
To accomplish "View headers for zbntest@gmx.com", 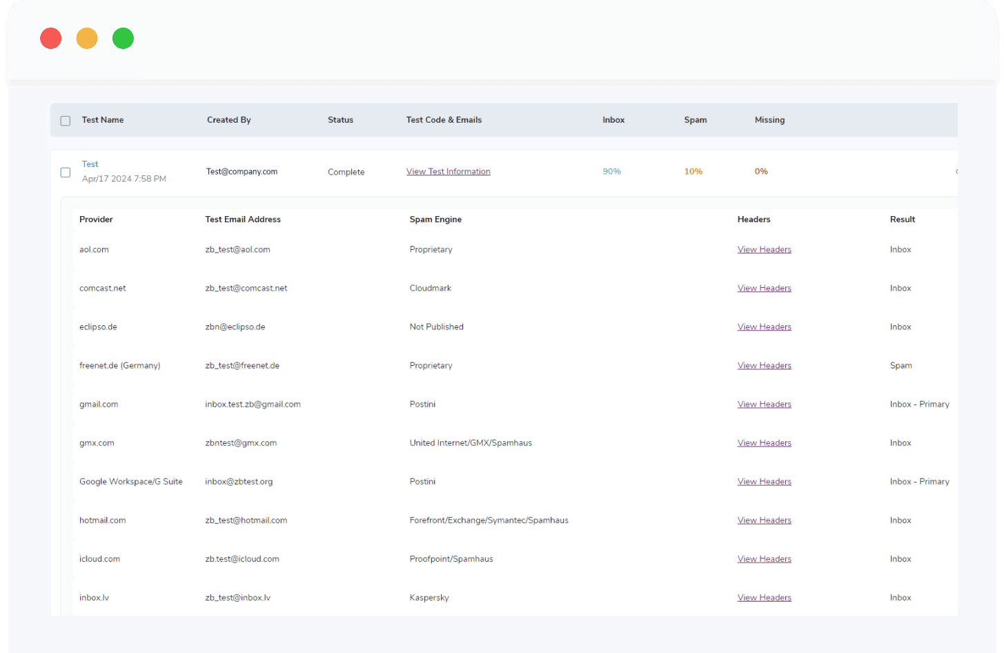I will (x=764, y=442).
